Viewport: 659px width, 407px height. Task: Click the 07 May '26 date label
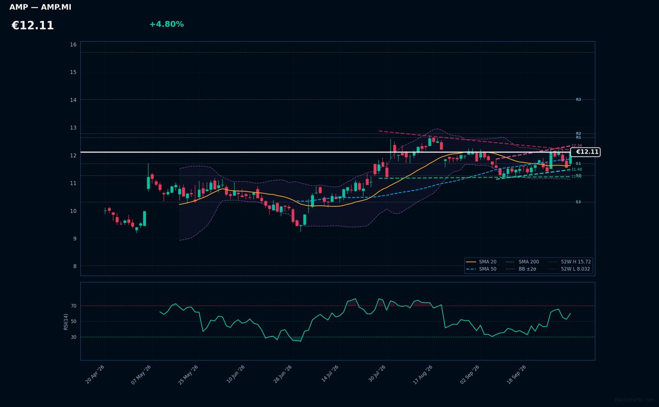coord(141,374)
